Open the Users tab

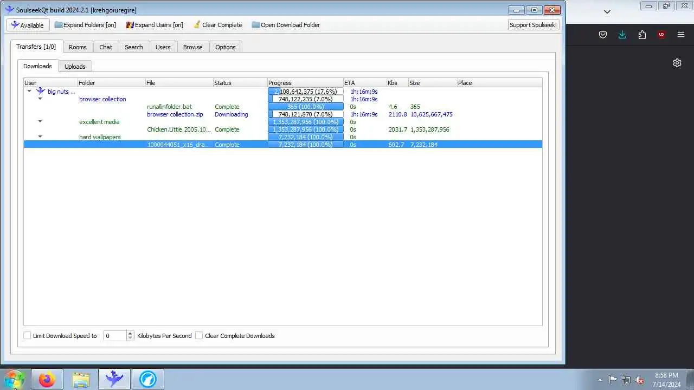(x=163, y=47)
